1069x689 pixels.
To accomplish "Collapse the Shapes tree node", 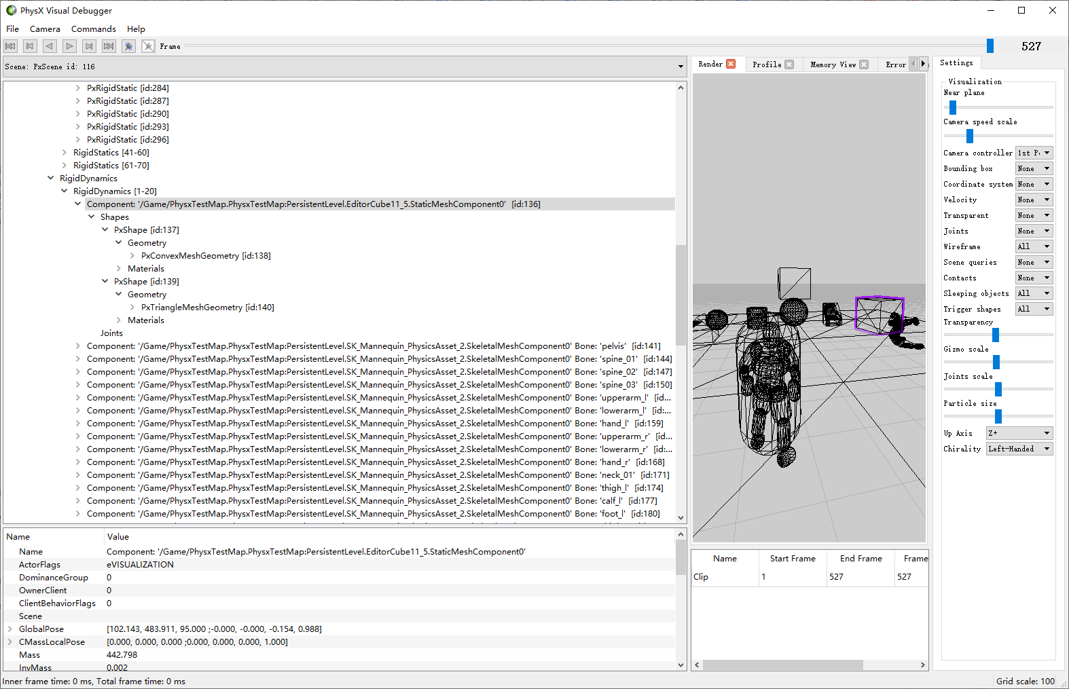I will 92,217.
